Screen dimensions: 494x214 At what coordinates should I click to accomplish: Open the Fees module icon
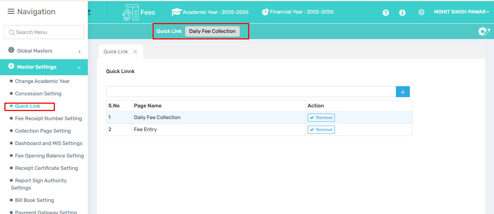pyautogui.click(x=131, y=12)
